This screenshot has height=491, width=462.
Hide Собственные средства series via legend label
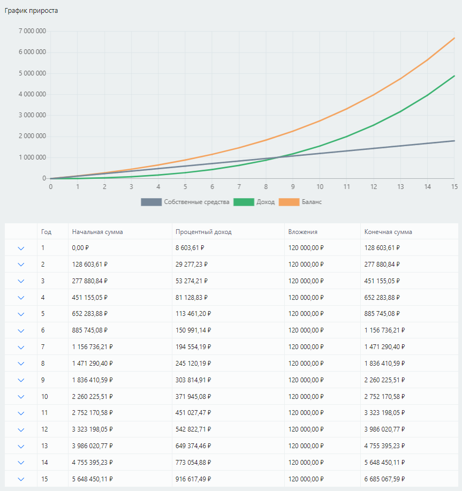pos(196,202)
